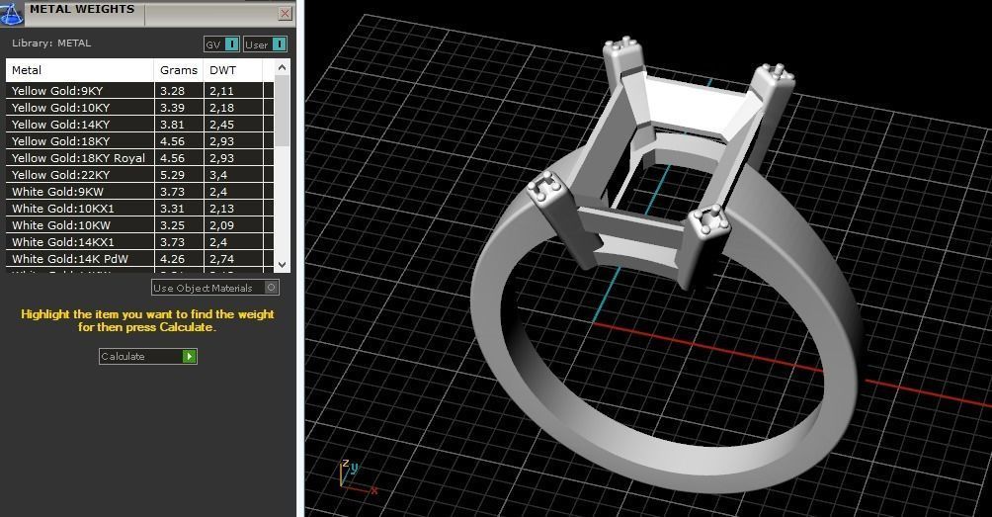This screenshot has width=992, height=517.
Task: Click the Calculate button
Action: tap(148, 356)
